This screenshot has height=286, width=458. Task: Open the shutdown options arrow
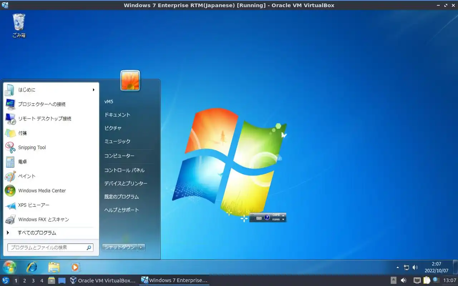point(141,247)
